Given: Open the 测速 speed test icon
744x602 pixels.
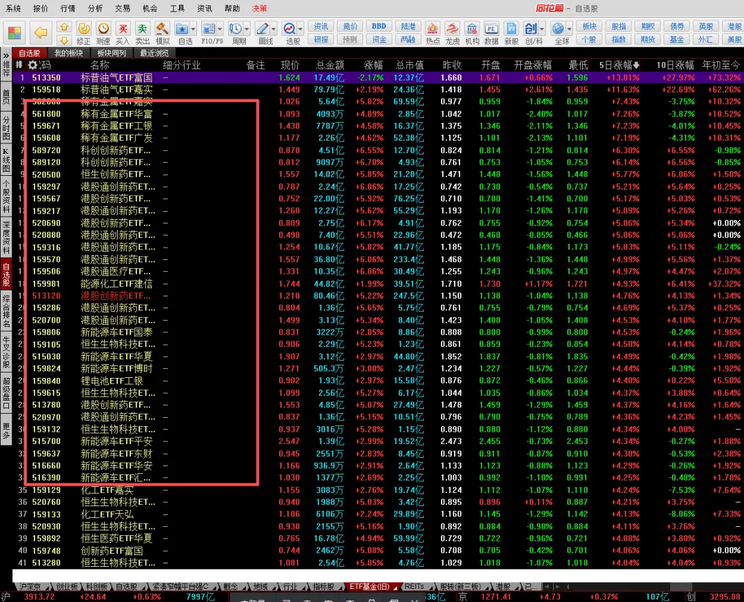Looking at the screenshot, I should coord(103,33).
